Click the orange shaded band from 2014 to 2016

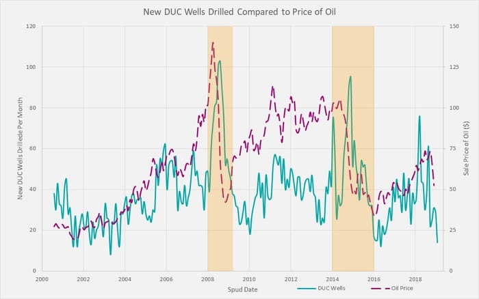pyautogui.click(x=353, y=148)
